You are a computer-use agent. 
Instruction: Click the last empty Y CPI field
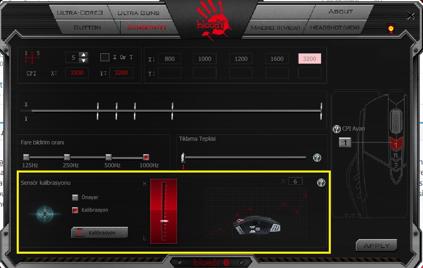click(310, 73)
